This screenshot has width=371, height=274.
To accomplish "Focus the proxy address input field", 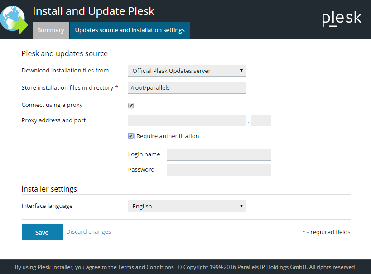I will click(187, 120).
